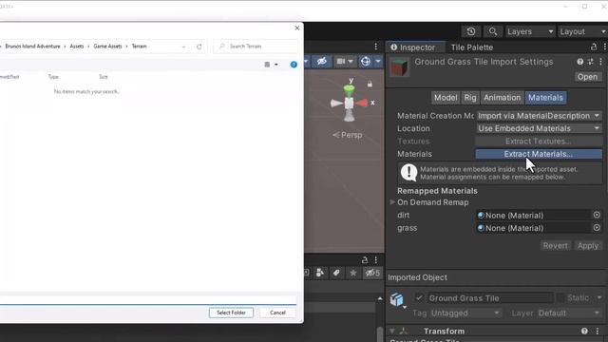608x342 pixels.
Task: Open the Transform component's three-dot menu
Action: point(598,331)
